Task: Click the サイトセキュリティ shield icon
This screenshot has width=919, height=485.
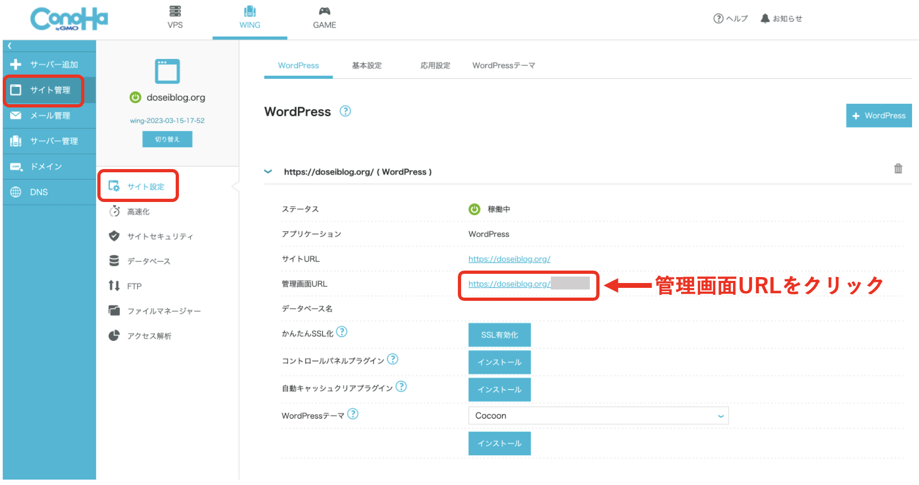Action: (x=114, y=236)
